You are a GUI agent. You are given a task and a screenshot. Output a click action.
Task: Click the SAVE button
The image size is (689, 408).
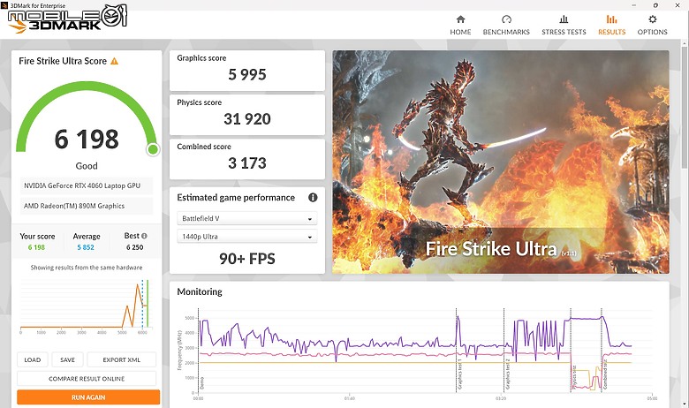[x=67, y=359]
